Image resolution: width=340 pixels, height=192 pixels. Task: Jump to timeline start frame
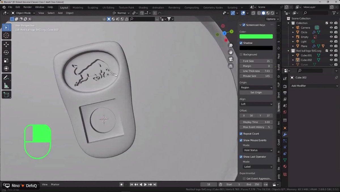click(131, 185)
